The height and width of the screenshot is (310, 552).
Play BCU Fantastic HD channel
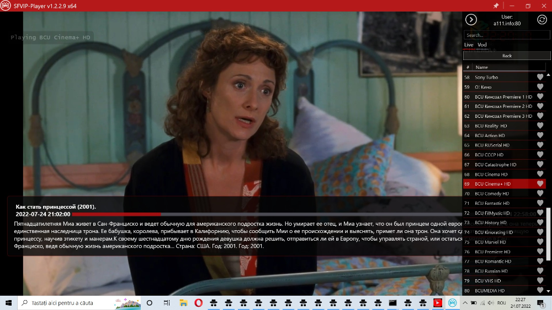(504, 203)
